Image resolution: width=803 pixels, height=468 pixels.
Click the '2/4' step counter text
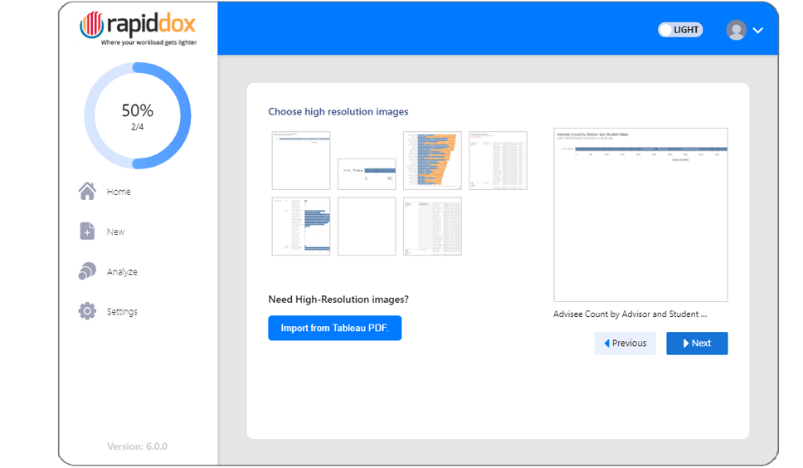click(x=137, y=126)
